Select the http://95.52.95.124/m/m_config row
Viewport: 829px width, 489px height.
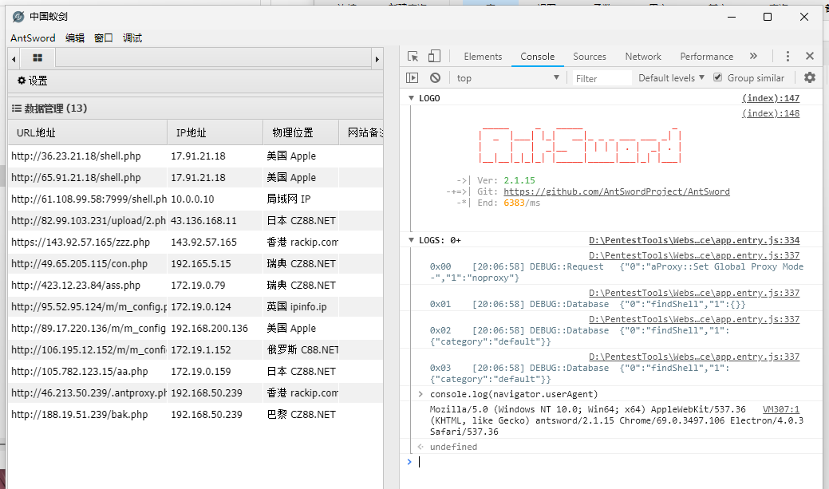195,306
